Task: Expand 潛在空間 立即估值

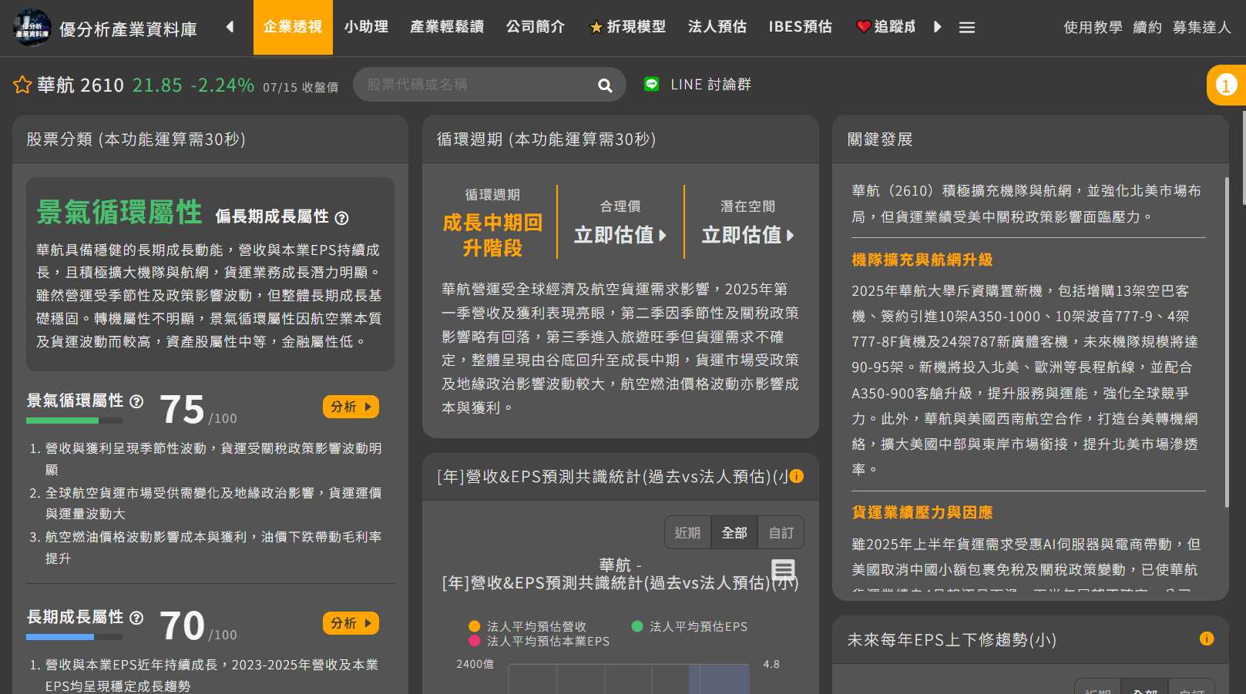Action: pyautogui.click(x=747, y=235)
